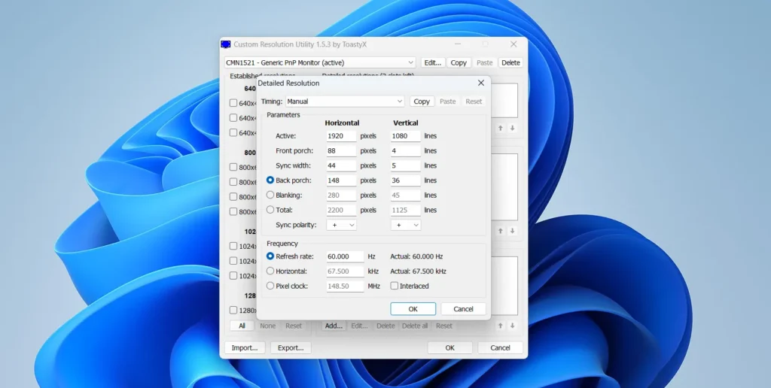Click horizontal Total field showing 2200

341,210
